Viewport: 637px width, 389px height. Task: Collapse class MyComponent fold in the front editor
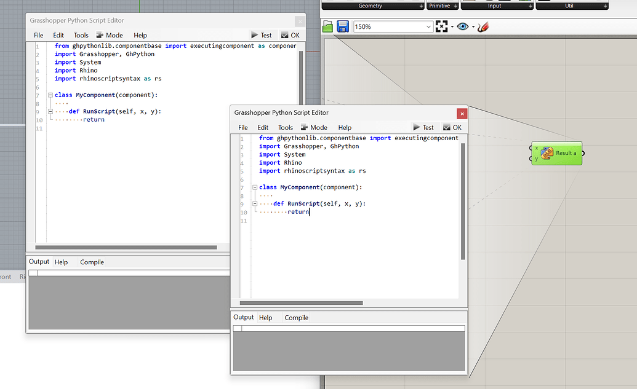tap(255, 187)
